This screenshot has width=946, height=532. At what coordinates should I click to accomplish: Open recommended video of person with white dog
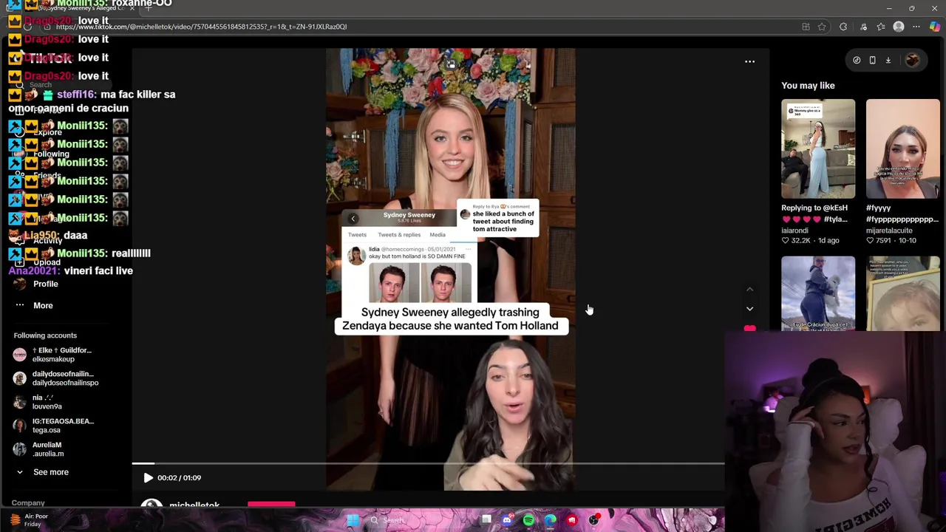(x=818, y=293)
